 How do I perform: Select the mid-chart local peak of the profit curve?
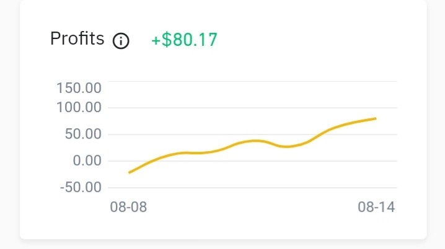pos(255,141)
